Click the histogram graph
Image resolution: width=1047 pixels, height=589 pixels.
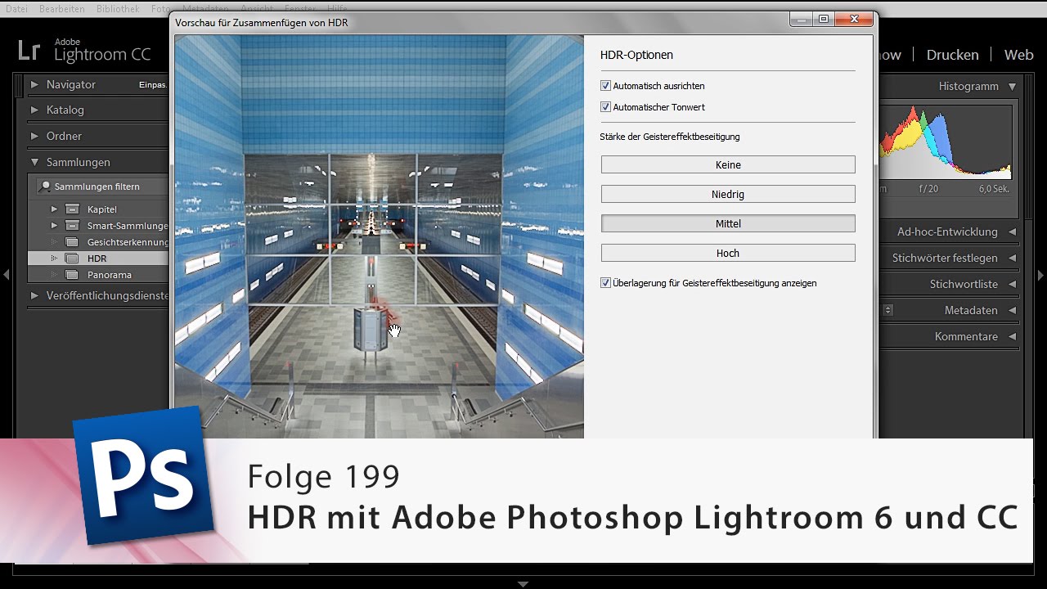(x=945, y=143)
